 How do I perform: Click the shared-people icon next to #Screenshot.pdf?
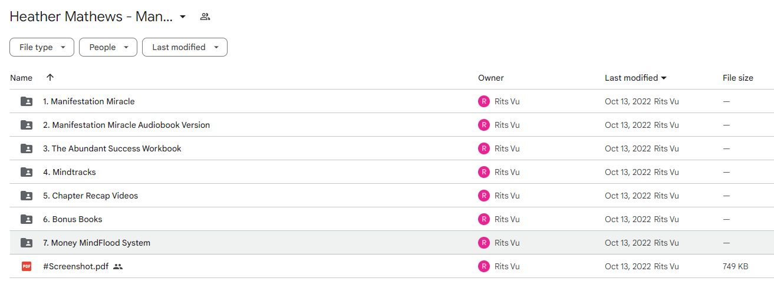tap(118, 266)
